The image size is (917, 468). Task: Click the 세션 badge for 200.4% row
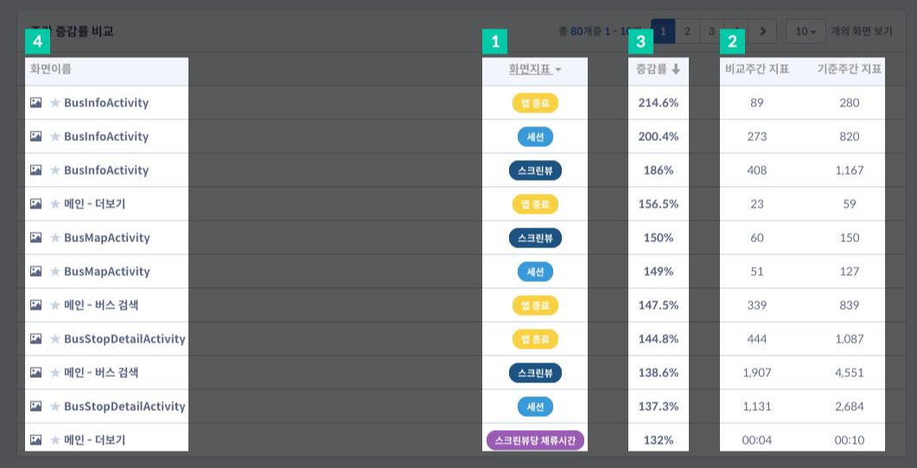tap(535, 137)
